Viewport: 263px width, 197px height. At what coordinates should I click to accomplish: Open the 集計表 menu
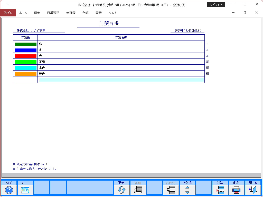point(71,13)
